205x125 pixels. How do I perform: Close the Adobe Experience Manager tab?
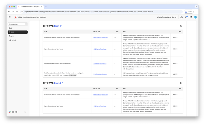(42, 7)
